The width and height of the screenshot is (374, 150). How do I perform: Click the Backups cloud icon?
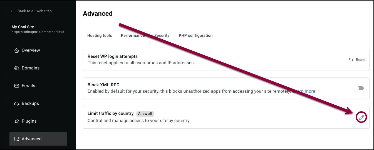pos(16,104)
